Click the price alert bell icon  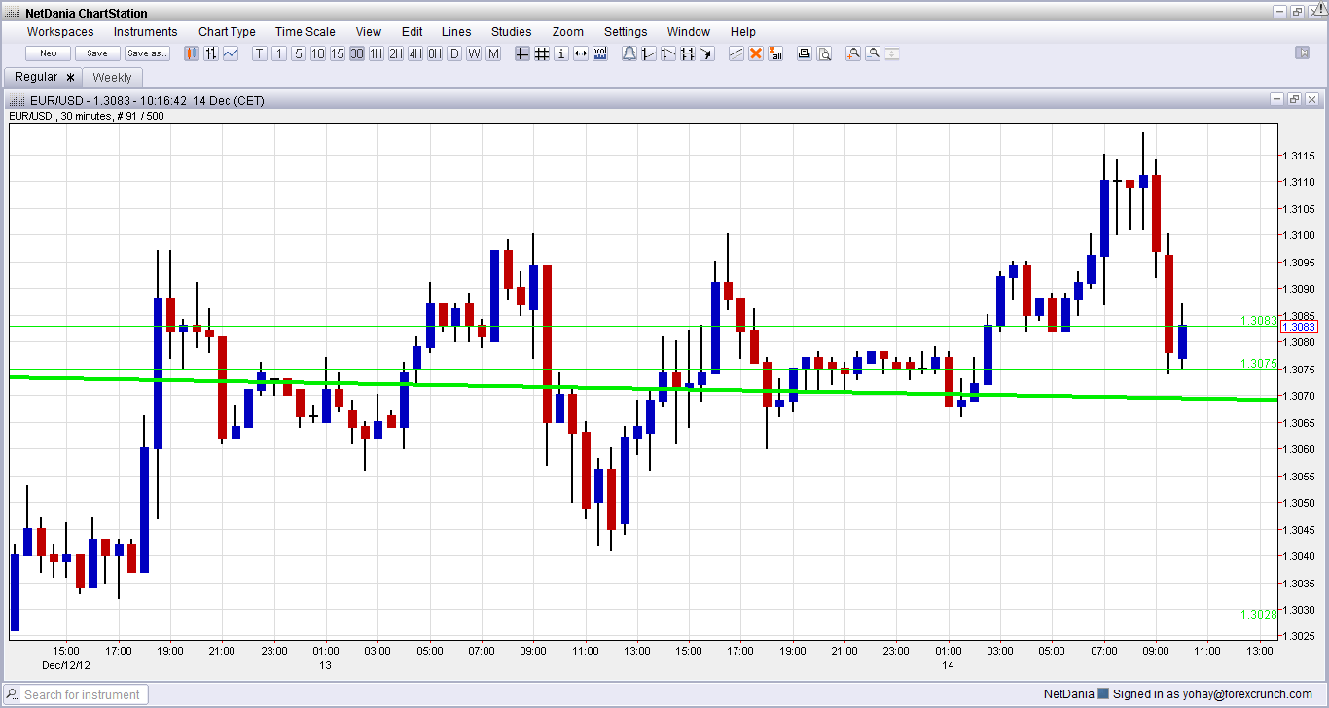[x=629, y=53]
